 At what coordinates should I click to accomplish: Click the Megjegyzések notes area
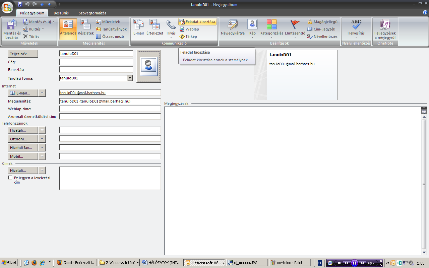293,181
